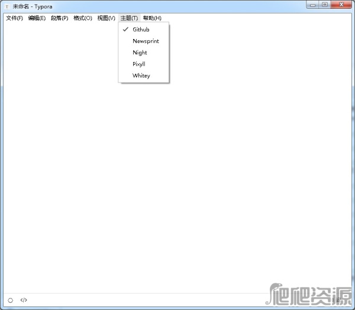Choose the Pixyll theme
Viewport: 355px width, 310px height.
point(138,64)
